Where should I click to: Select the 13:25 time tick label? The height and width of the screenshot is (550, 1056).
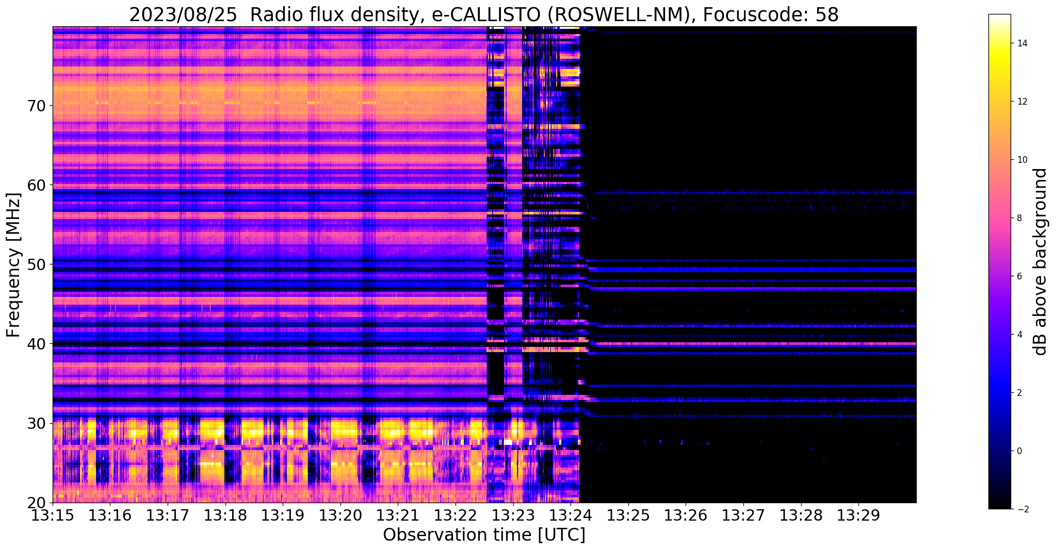tap(628, 515)
